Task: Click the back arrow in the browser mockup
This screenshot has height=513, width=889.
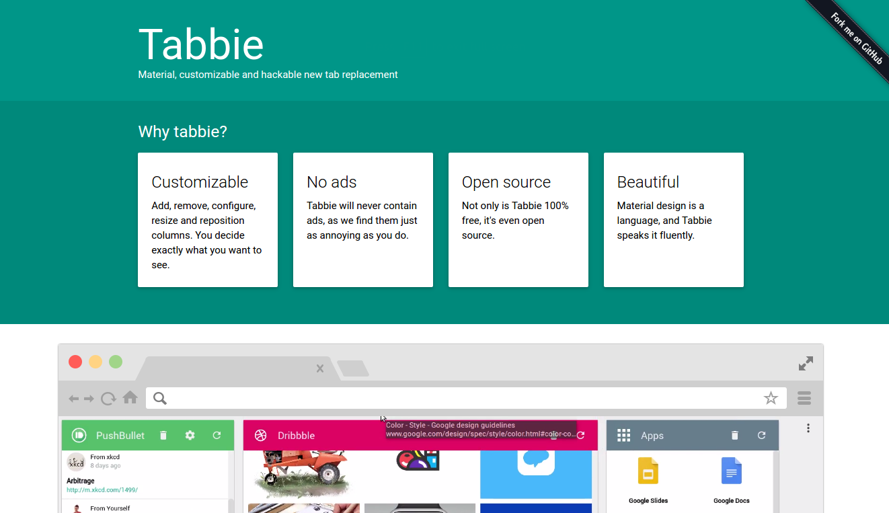Action: tap(74, 399)
